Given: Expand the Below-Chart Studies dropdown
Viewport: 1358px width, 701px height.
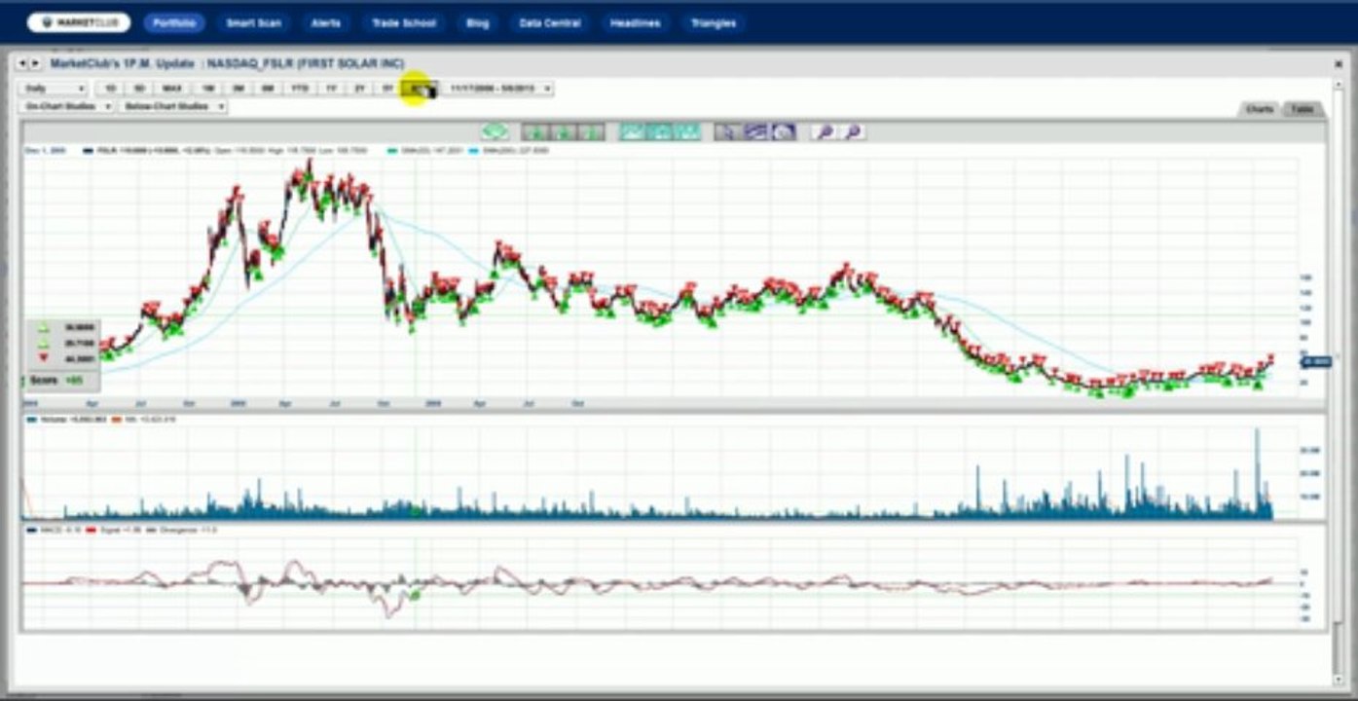Looking at the screenshot, I should click(x=172, y=106).
